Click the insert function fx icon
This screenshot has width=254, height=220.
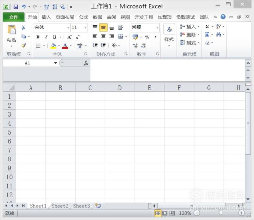(x=86, y=63)
